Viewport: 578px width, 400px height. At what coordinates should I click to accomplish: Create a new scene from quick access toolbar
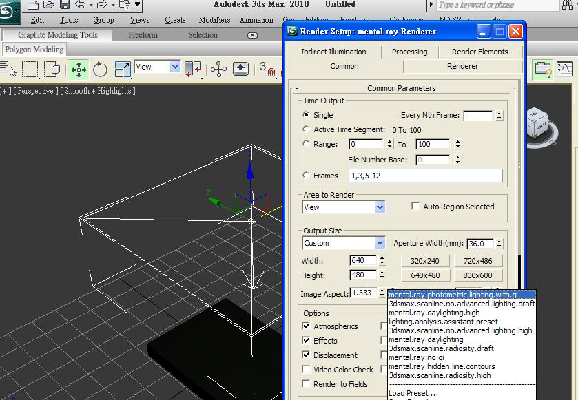point(33,4)
